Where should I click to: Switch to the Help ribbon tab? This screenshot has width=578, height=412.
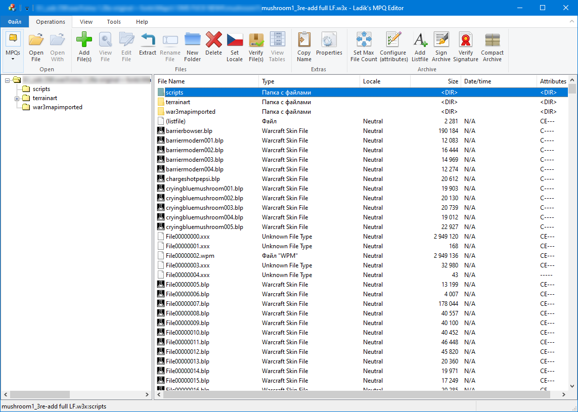pyautogui.click(x=142, y=22)
